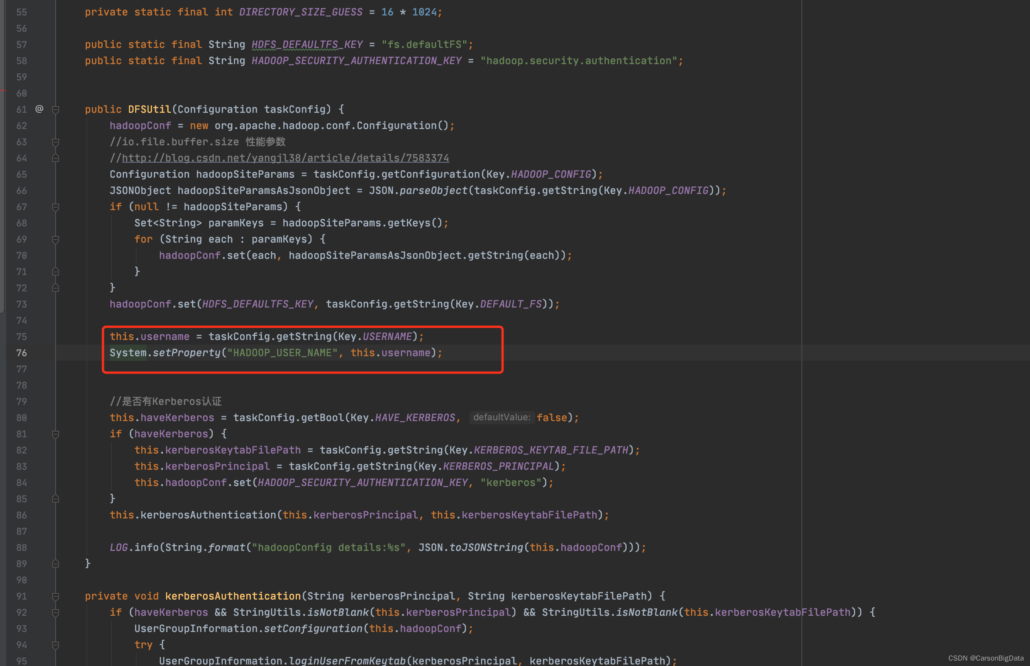The width and height of the screenshot is (1030, 666).
Task: Collapse the DFSUtil constructor at line 61
Action: pos(55,110)
